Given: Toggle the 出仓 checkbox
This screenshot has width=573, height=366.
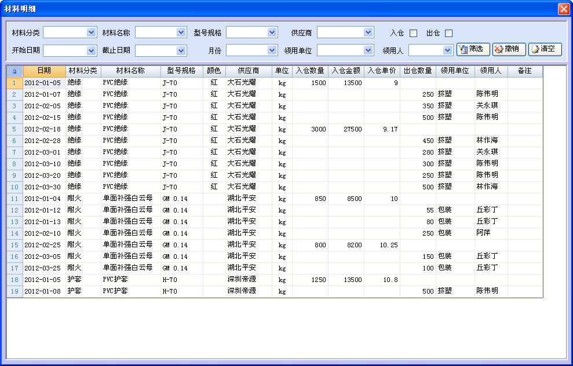Looking at the screenshot, I should coord(448,33).
